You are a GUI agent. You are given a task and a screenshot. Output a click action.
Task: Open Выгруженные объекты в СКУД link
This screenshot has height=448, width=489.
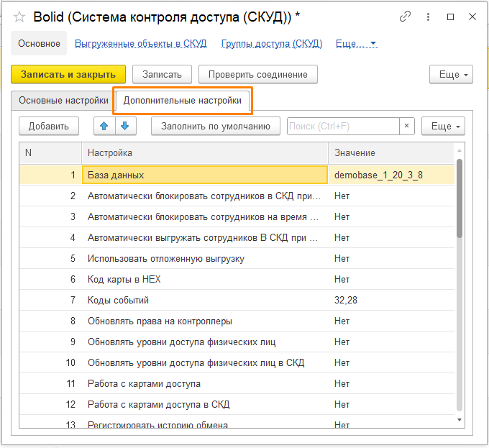(141, 43)
